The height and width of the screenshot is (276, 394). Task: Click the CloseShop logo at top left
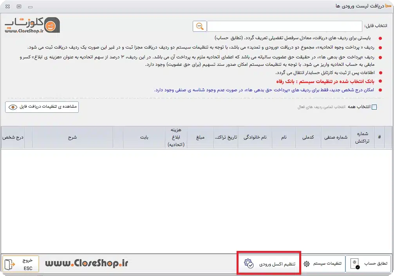32,25
